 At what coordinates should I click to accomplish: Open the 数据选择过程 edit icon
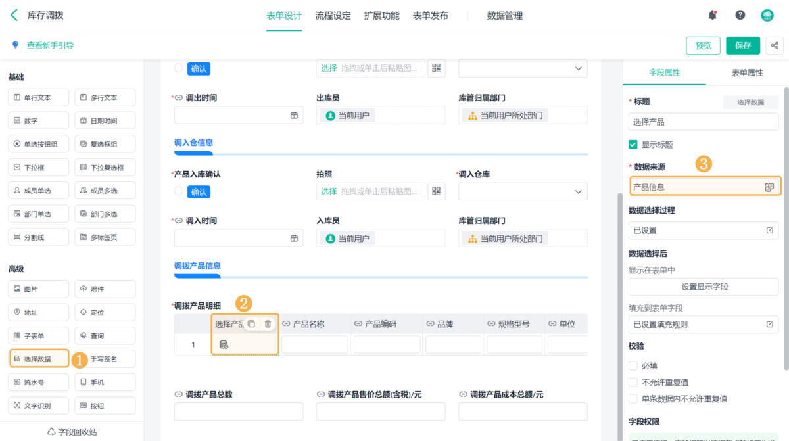click(770, 231)
